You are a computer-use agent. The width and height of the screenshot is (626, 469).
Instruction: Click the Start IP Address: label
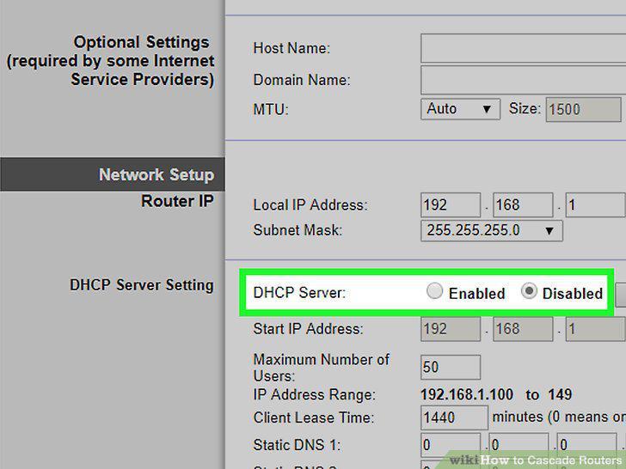[x=308, y=329]
